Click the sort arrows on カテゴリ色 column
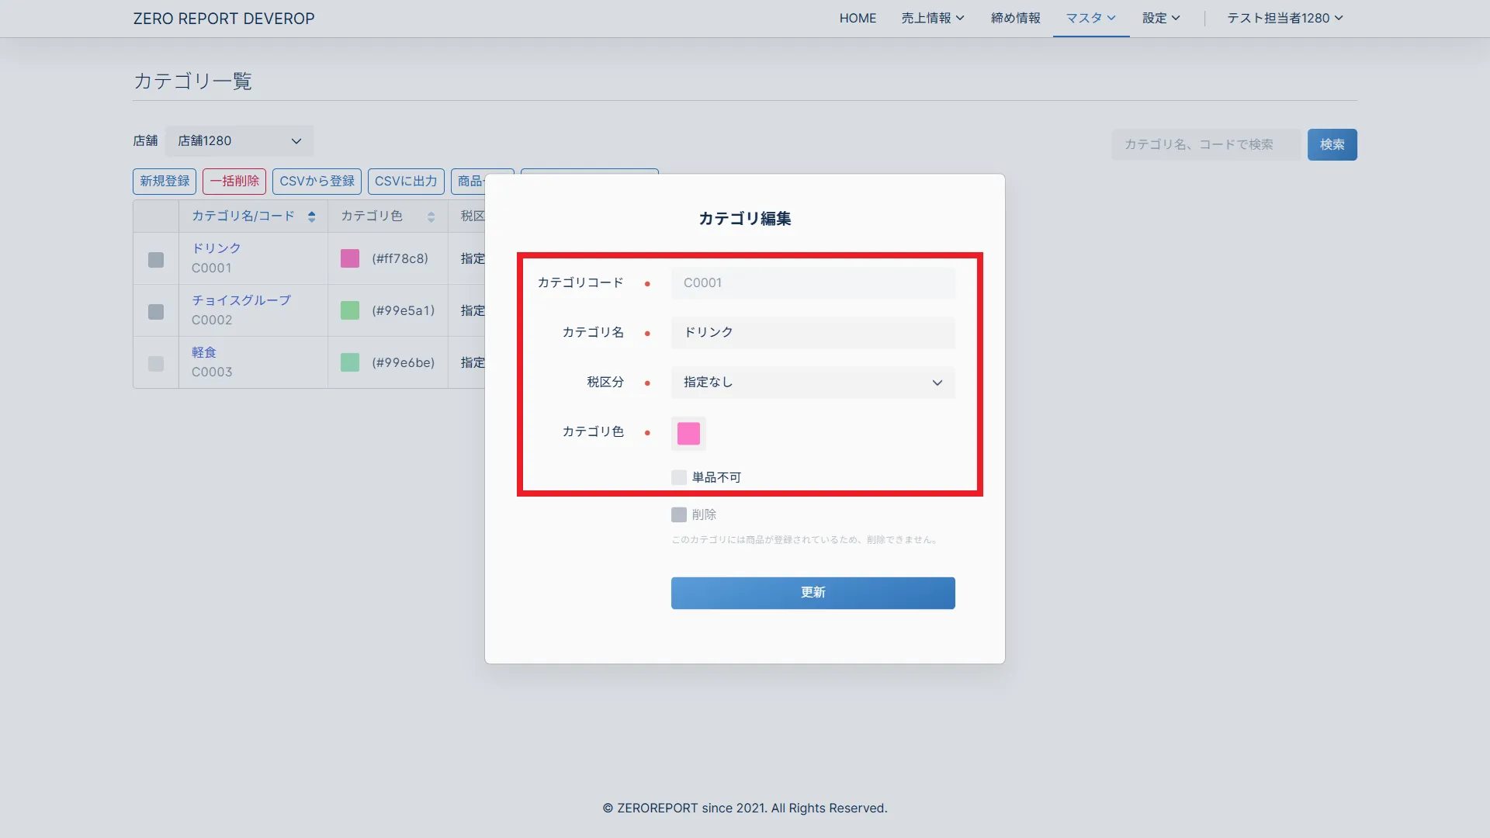Viewport: 1490px width, 838px height. [x=431, y=216]
